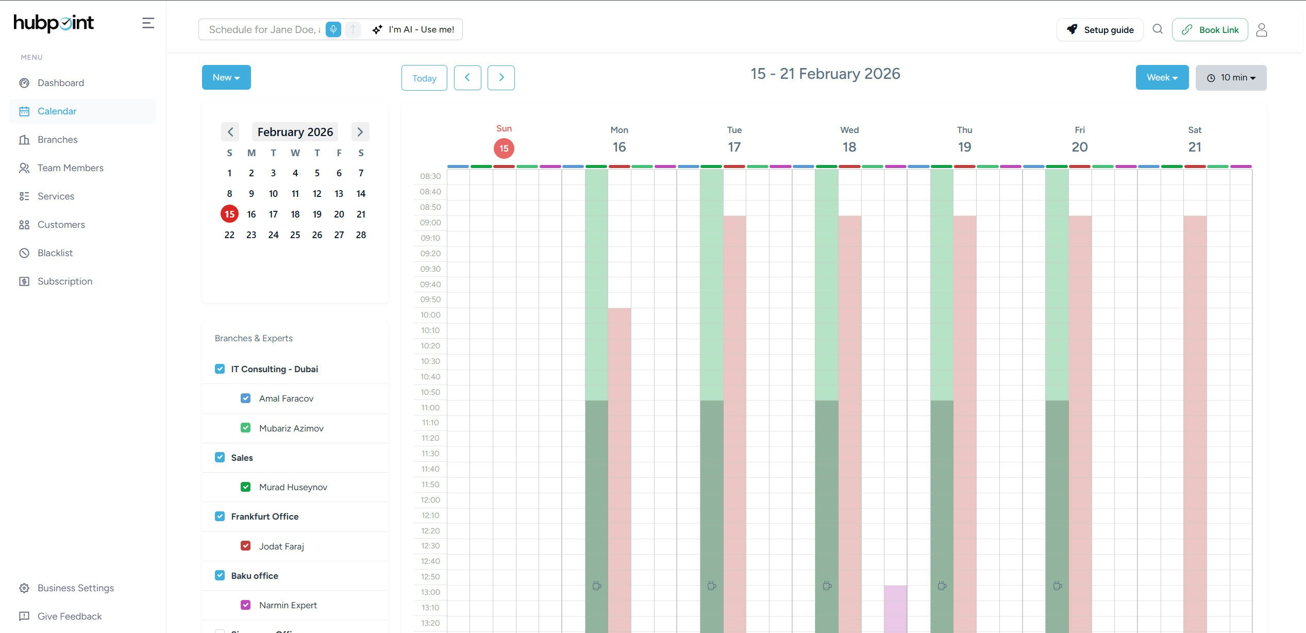Screen dimensions: 1306x633
Task: Go to next month in the mini calendar
Action: coord(360,131)
